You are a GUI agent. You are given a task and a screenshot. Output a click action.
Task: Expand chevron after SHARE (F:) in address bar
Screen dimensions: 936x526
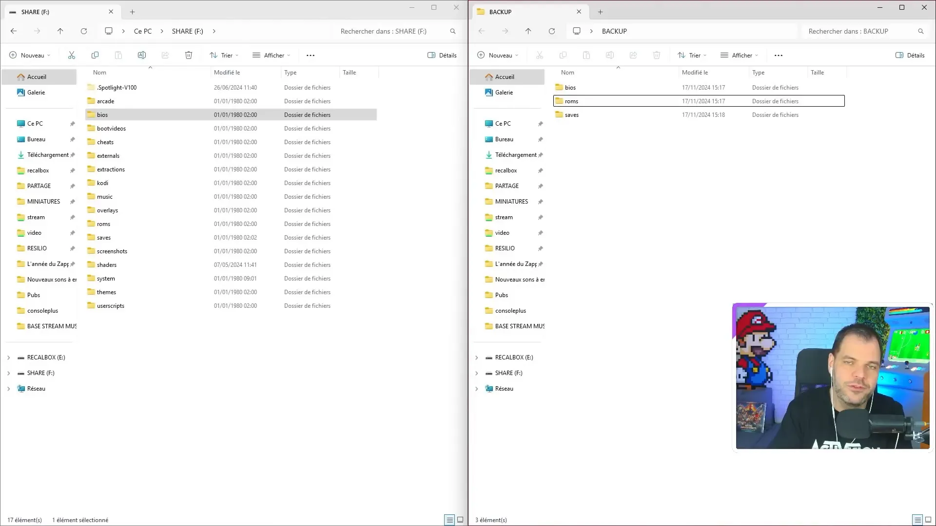click(x=214, y=31)
